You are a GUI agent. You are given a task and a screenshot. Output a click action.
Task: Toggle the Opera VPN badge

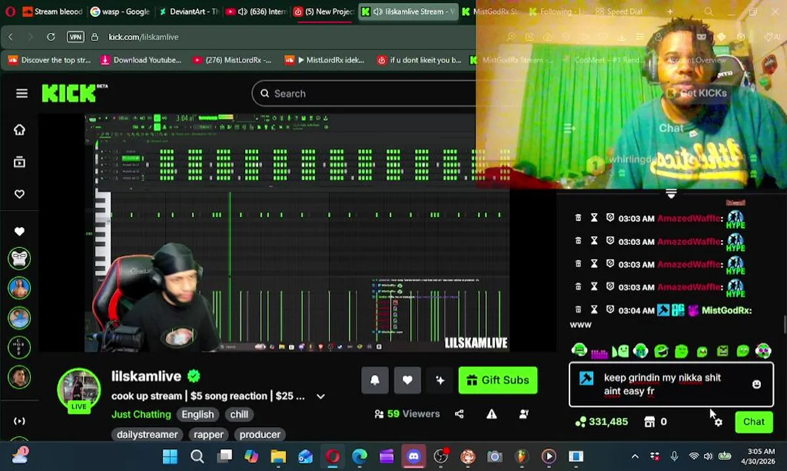(x=75, y=37)
